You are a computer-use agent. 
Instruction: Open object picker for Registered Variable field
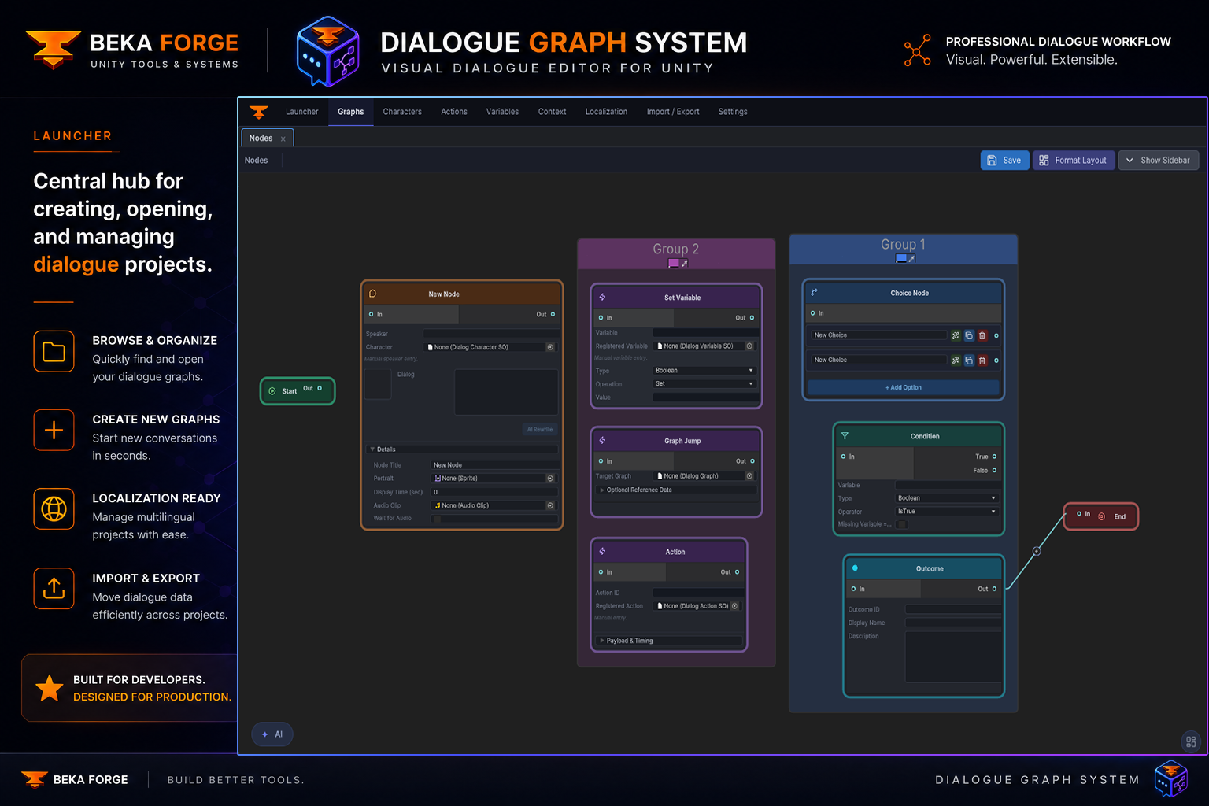point(749,346)
